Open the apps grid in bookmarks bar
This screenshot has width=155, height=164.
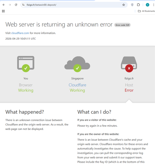3,11
